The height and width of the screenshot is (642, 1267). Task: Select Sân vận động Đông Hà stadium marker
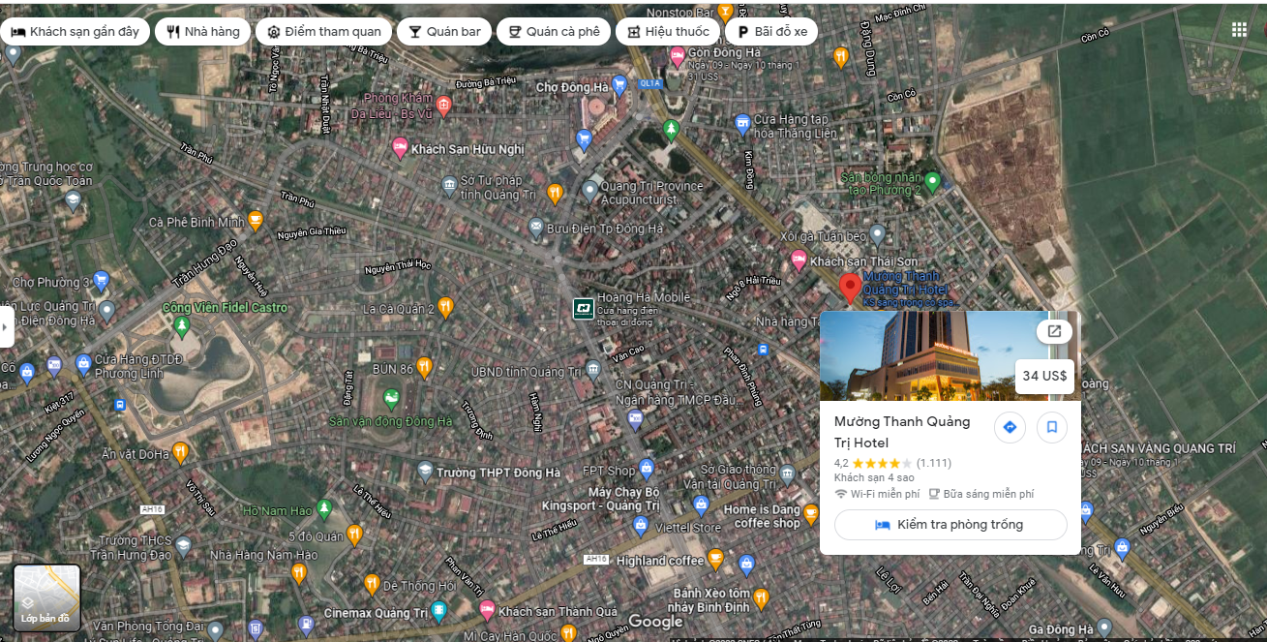pos(391,399)
